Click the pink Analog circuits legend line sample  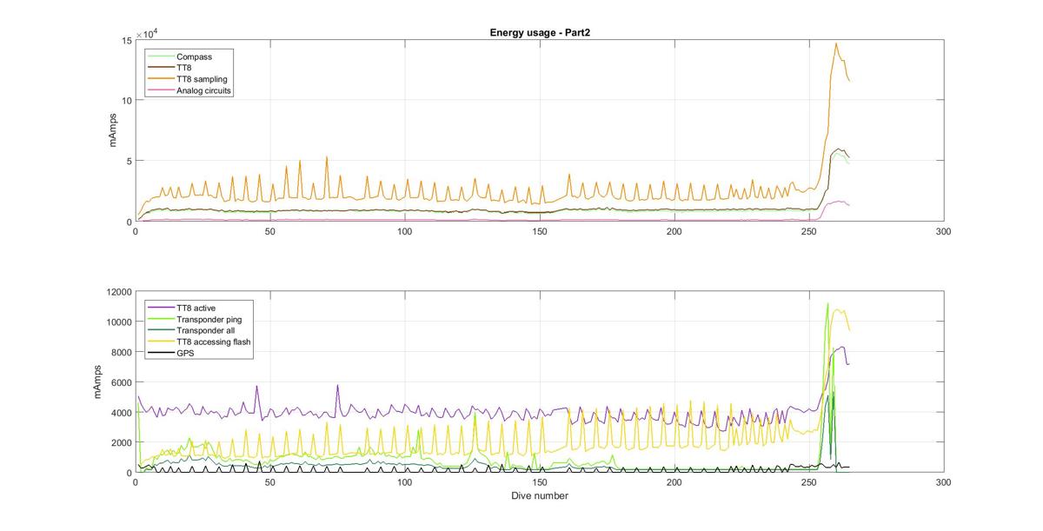pos(161,90)
